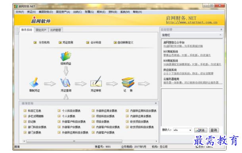Open the 集团财务(D) menu
The image size is (242, 153).
pyautogui.click(x=46, y=12)
